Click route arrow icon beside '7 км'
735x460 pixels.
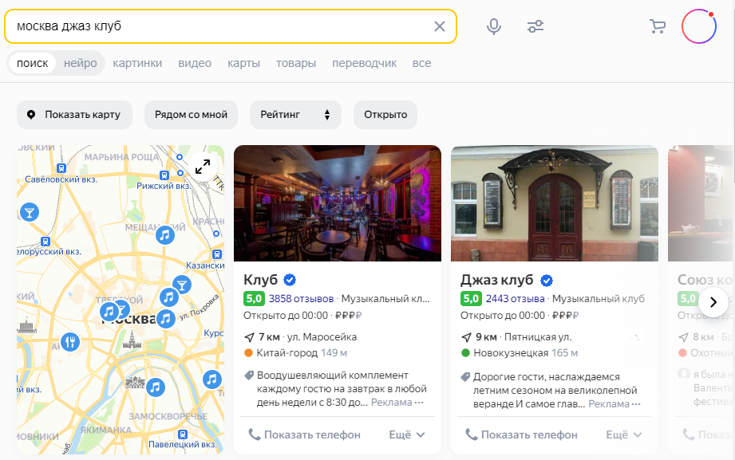[249, 337]
